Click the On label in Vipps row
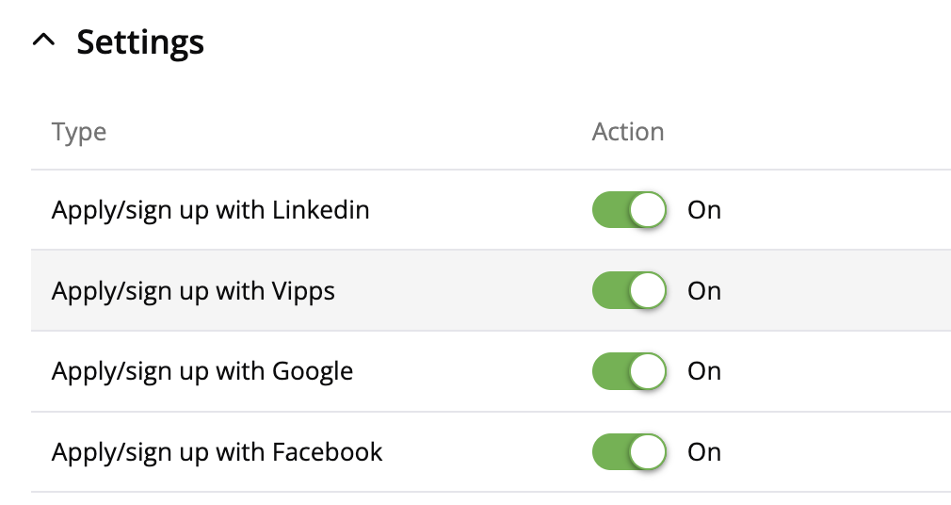This screenshot has height=505, width=951. (x=704, y=290)
